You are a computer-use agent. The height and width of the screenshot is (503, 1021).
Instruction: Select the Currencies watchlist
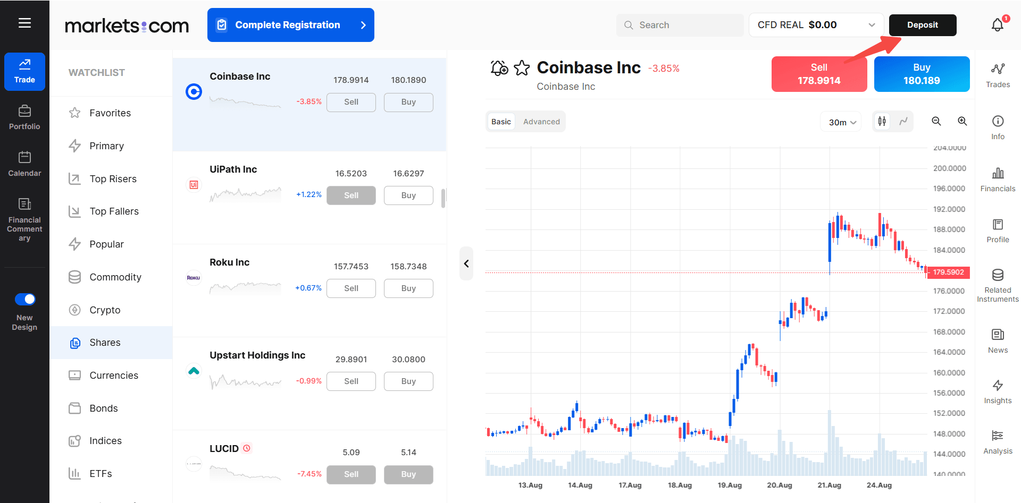pos(111,376)
